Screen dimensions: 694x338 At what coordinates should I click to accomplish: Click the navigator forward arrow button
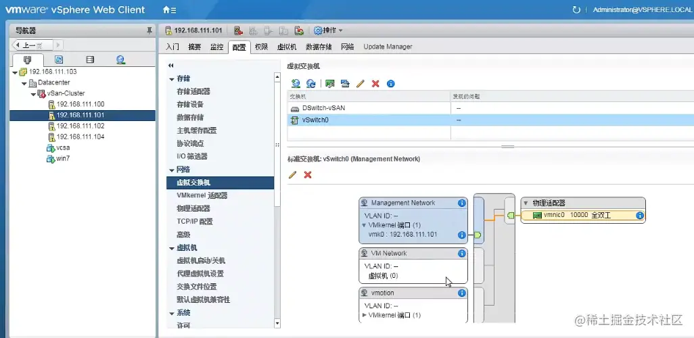click(x=58, y=45)
